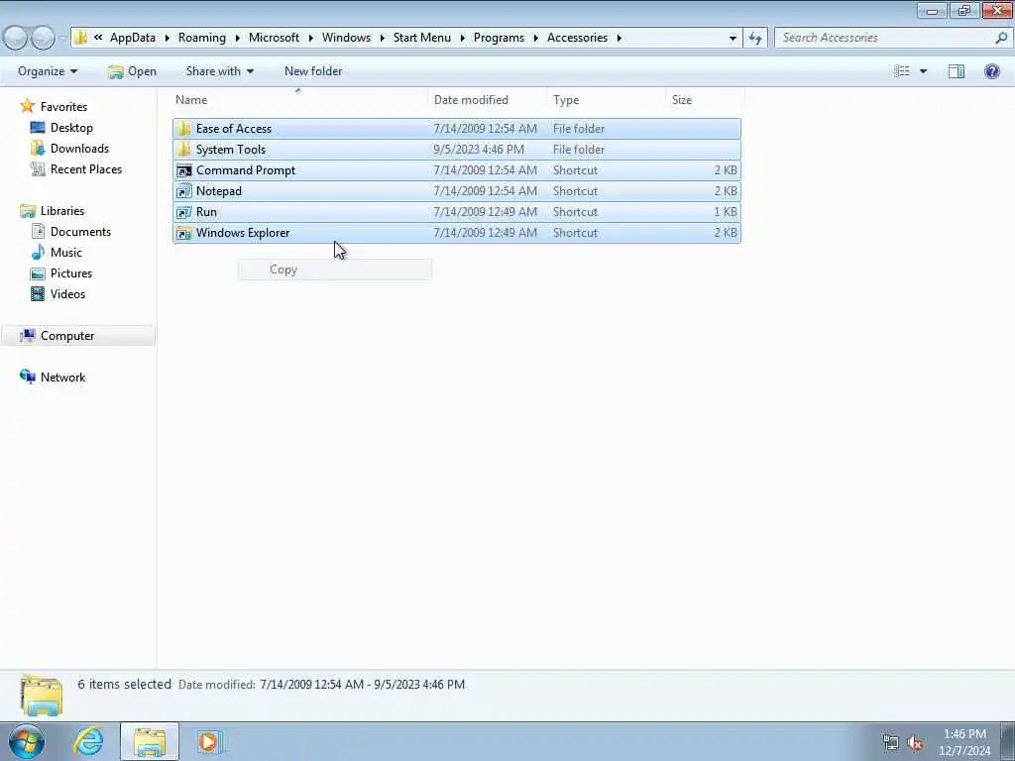The image size is (1015, 761).
Task: Go back with the Back button
Action: pos(16,38)
